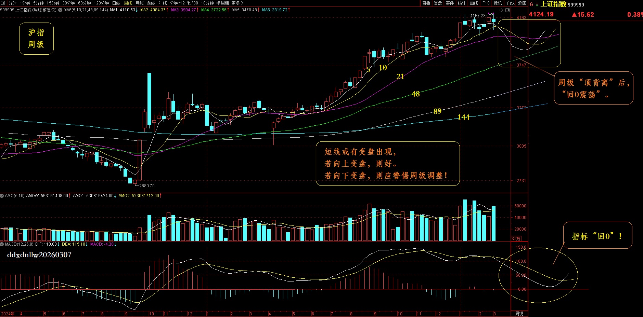Viewport: 643px width, 317px height.
Task: Select the 120分钟 period tab
Action: (x=101, y=3)
